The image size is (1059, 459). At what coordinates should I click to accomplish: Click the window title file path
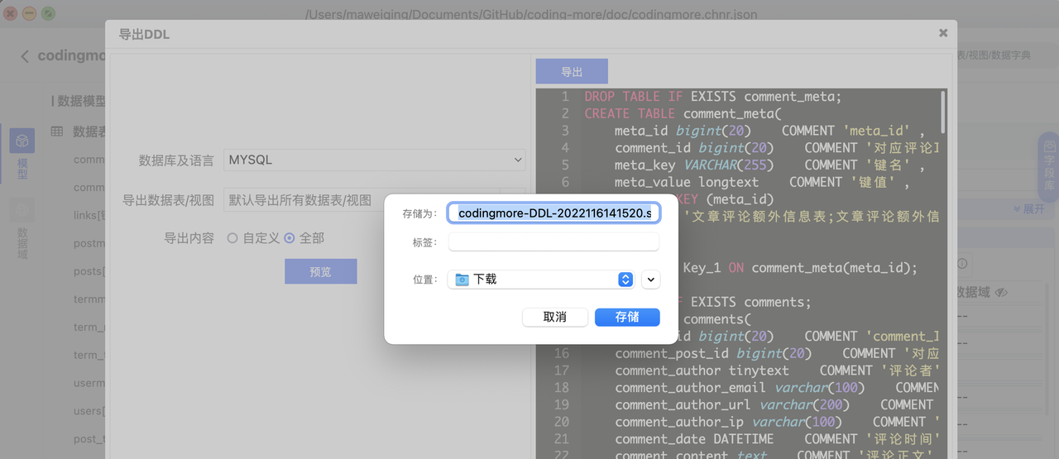pos(530,14)
